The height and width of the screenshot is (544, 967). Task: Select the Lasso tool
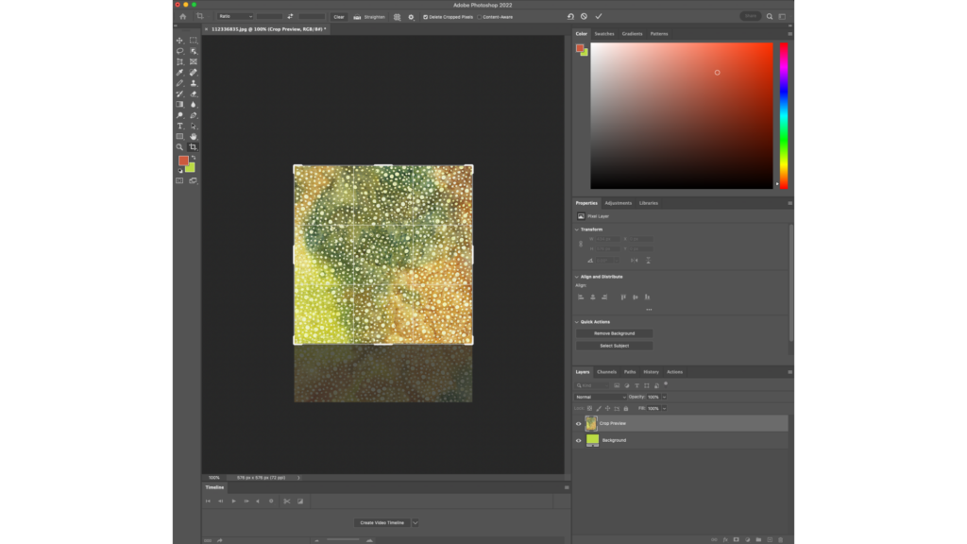point(179,51)
